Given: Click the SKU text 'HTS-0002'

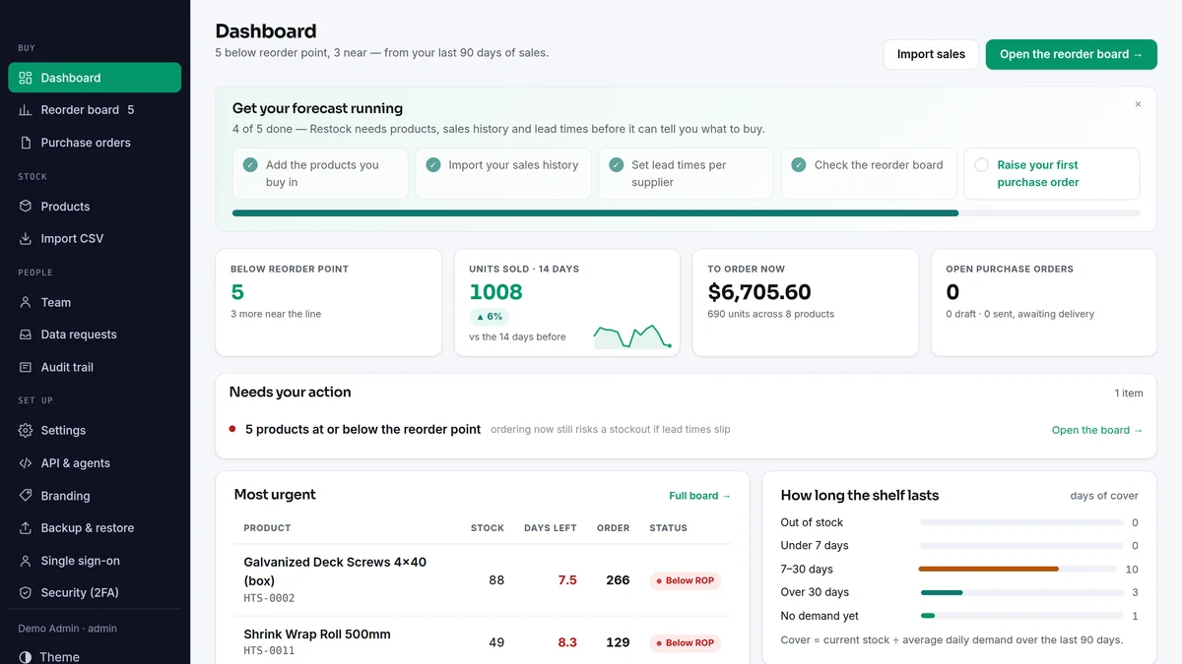Looking at the screenshot, I should [x=269, y=598].
